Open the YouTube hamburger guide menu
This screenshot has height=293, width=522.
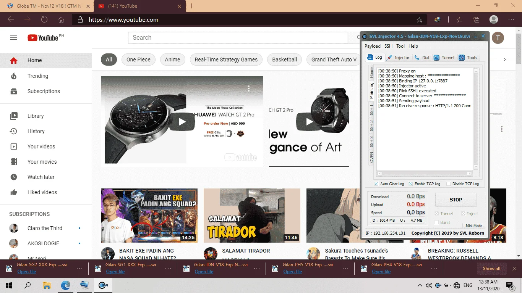pos(14,38)
